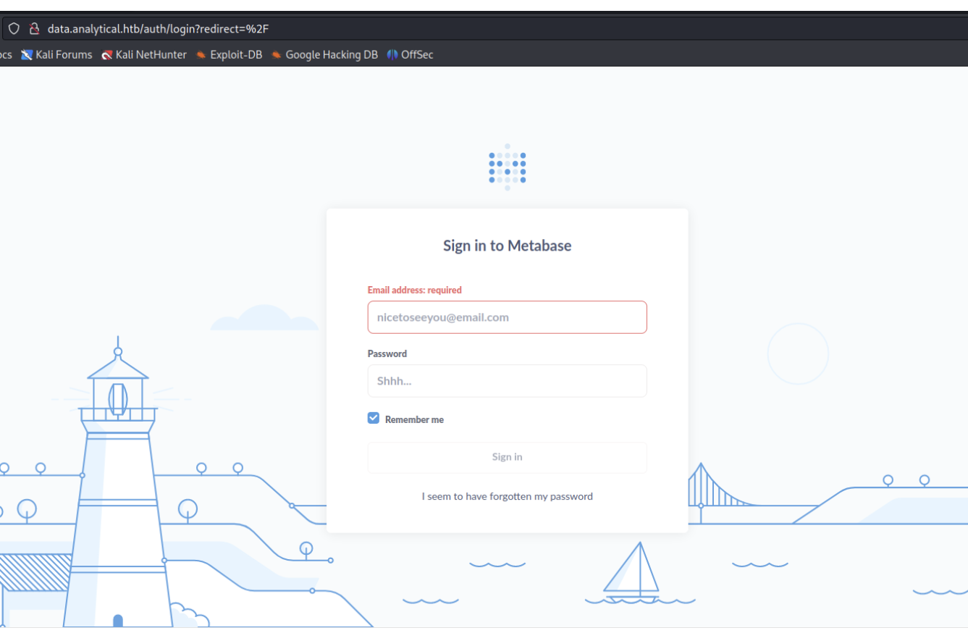
Task: Uncheck the Remember me checkbox
Action: pos(374,418)
